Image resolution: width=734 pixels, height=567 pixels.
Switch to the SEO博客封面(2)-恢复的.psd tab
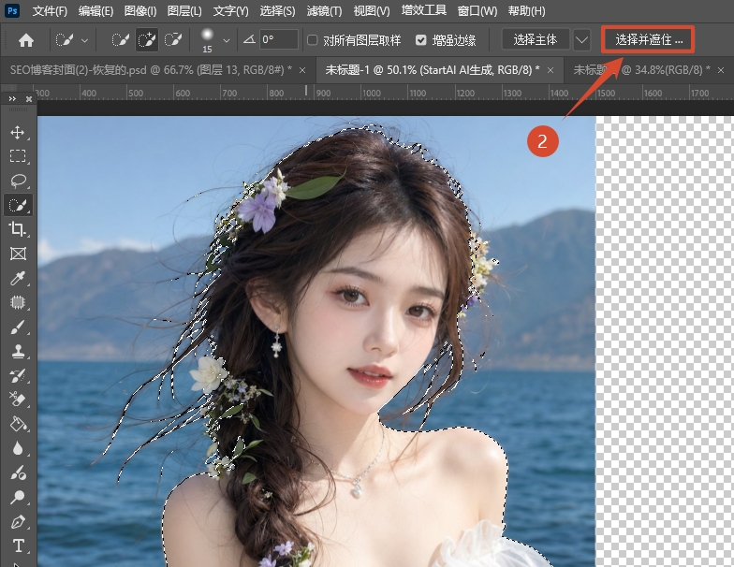(150, 70)
